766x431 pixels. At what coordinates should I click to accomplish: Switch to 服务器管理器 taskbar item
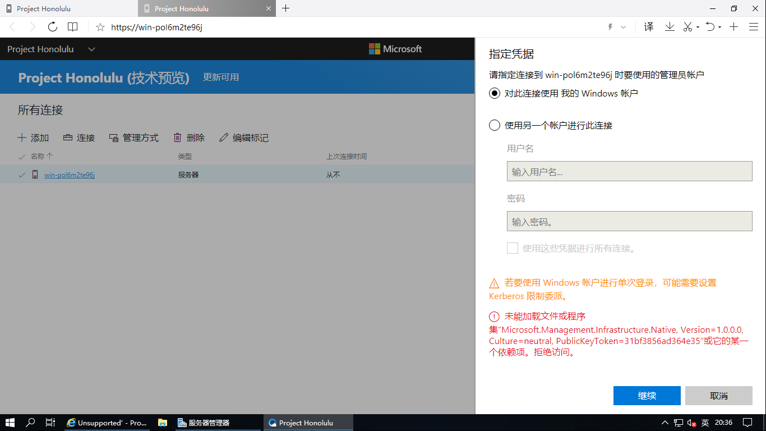point(217,423)
